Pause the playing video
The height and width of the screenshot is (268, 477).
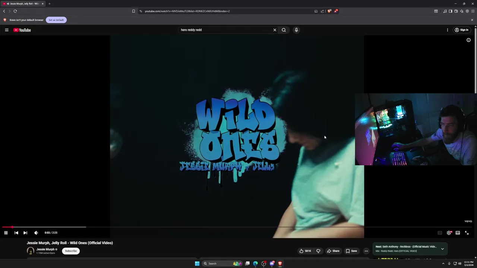tap(6, 233)
